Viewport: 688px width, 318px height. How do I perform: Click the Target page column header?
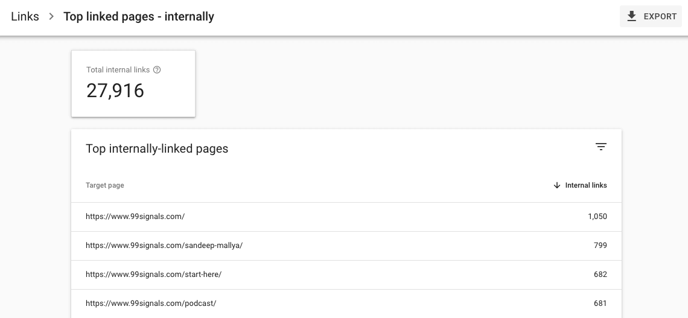[105, 185]
